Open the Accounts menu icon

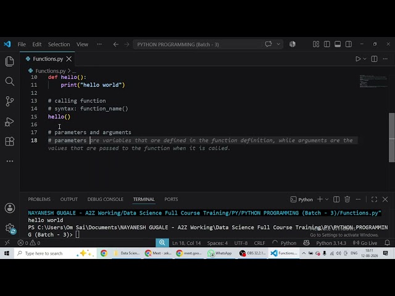(10, 208)
